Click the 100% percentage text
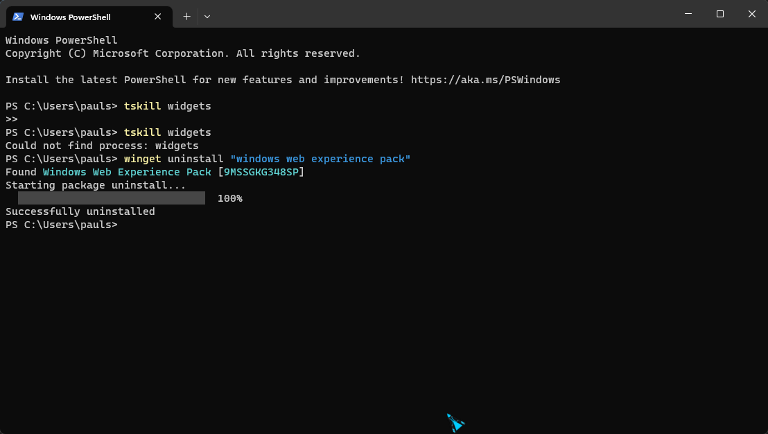The width and height of the screenshot is (768, 434). (x=230, y=198)
